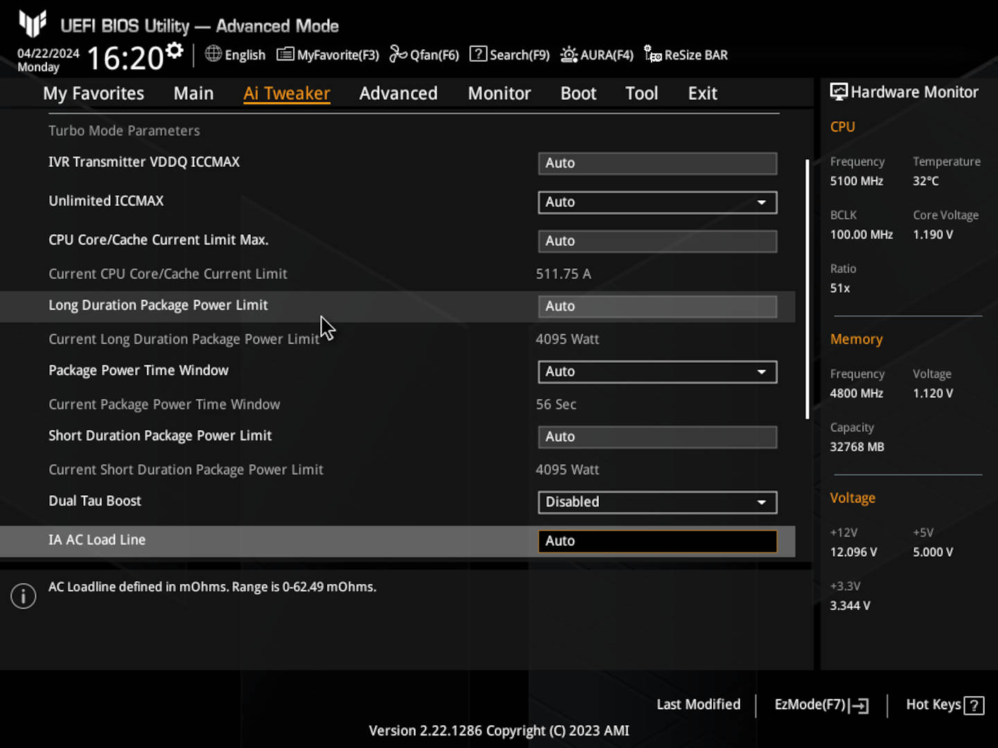Open the Monitor tab
Screen dimensions: 998x748
click(x=499, y=93)
